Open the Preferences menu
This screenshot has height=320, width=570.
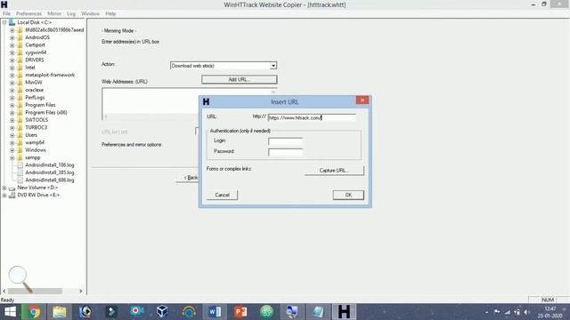tap(29, 13)
